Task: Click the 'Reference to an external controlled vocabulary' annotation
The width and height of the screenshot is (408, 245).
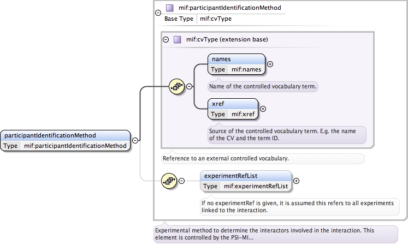Action: pos(226,159)
